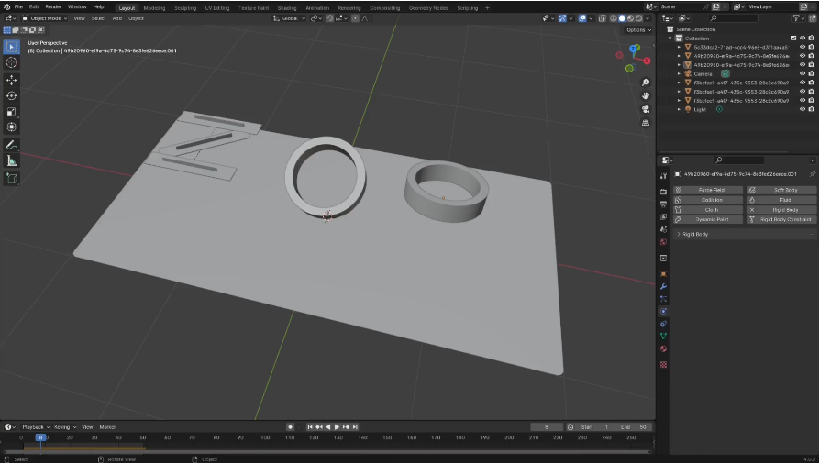
Task: Open the Object Mode dropdown
Action: [x=45, y=18]
